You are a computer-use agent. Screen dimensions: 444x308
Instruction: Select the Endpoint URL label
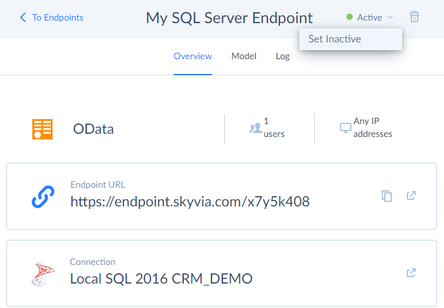(98, 185)
